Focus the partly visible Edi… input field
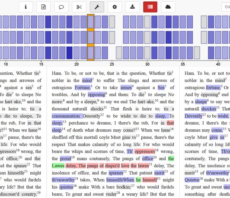This screenshot has height=198, width=230. (226, 7)
